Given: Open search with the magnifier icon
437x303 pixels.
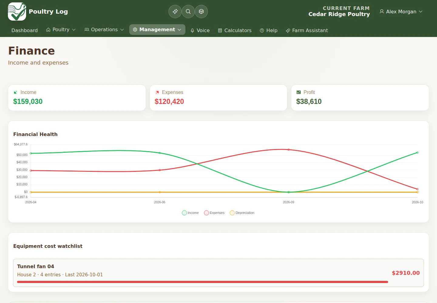Looking at the screenshot, I should [188, 12].
